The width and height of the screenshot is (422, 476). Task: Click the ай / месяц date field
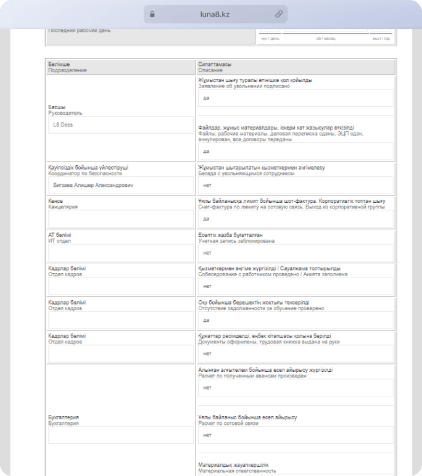click(326, 30)
